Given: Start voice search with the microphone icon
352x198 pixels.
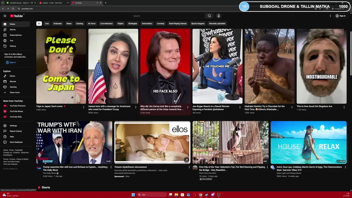Looking at the screenshot, I should (219, 16).
